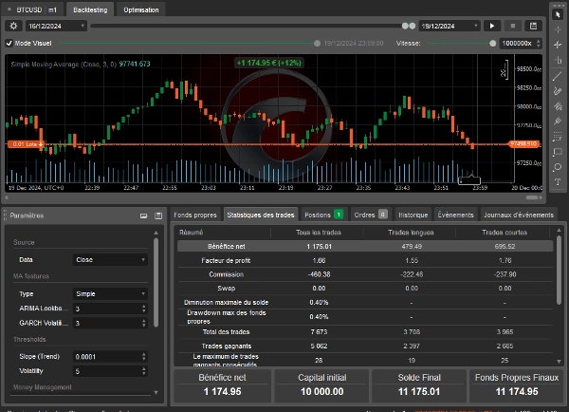Select the crosshair tool
The image size is (569, 412).
558,28
